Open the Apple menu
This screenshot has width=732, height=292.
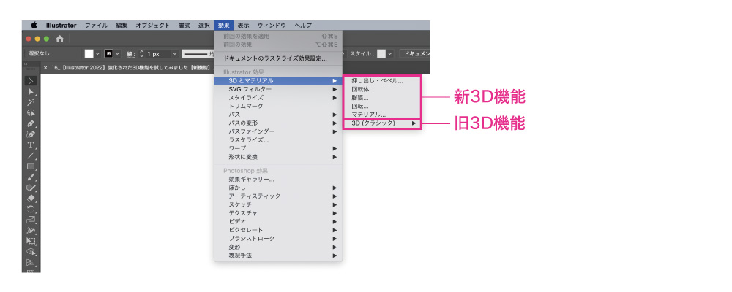(x=34, y=25)
